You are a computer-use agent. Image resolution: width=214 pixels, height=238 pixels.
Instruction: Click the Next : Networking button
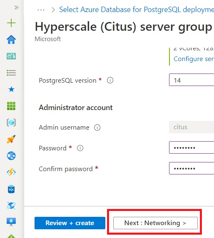point(155,223)
